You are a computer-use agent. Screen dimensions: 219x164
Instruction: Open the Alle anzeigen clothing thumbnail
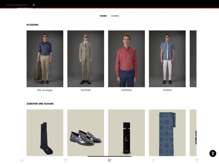coord(45,59)
